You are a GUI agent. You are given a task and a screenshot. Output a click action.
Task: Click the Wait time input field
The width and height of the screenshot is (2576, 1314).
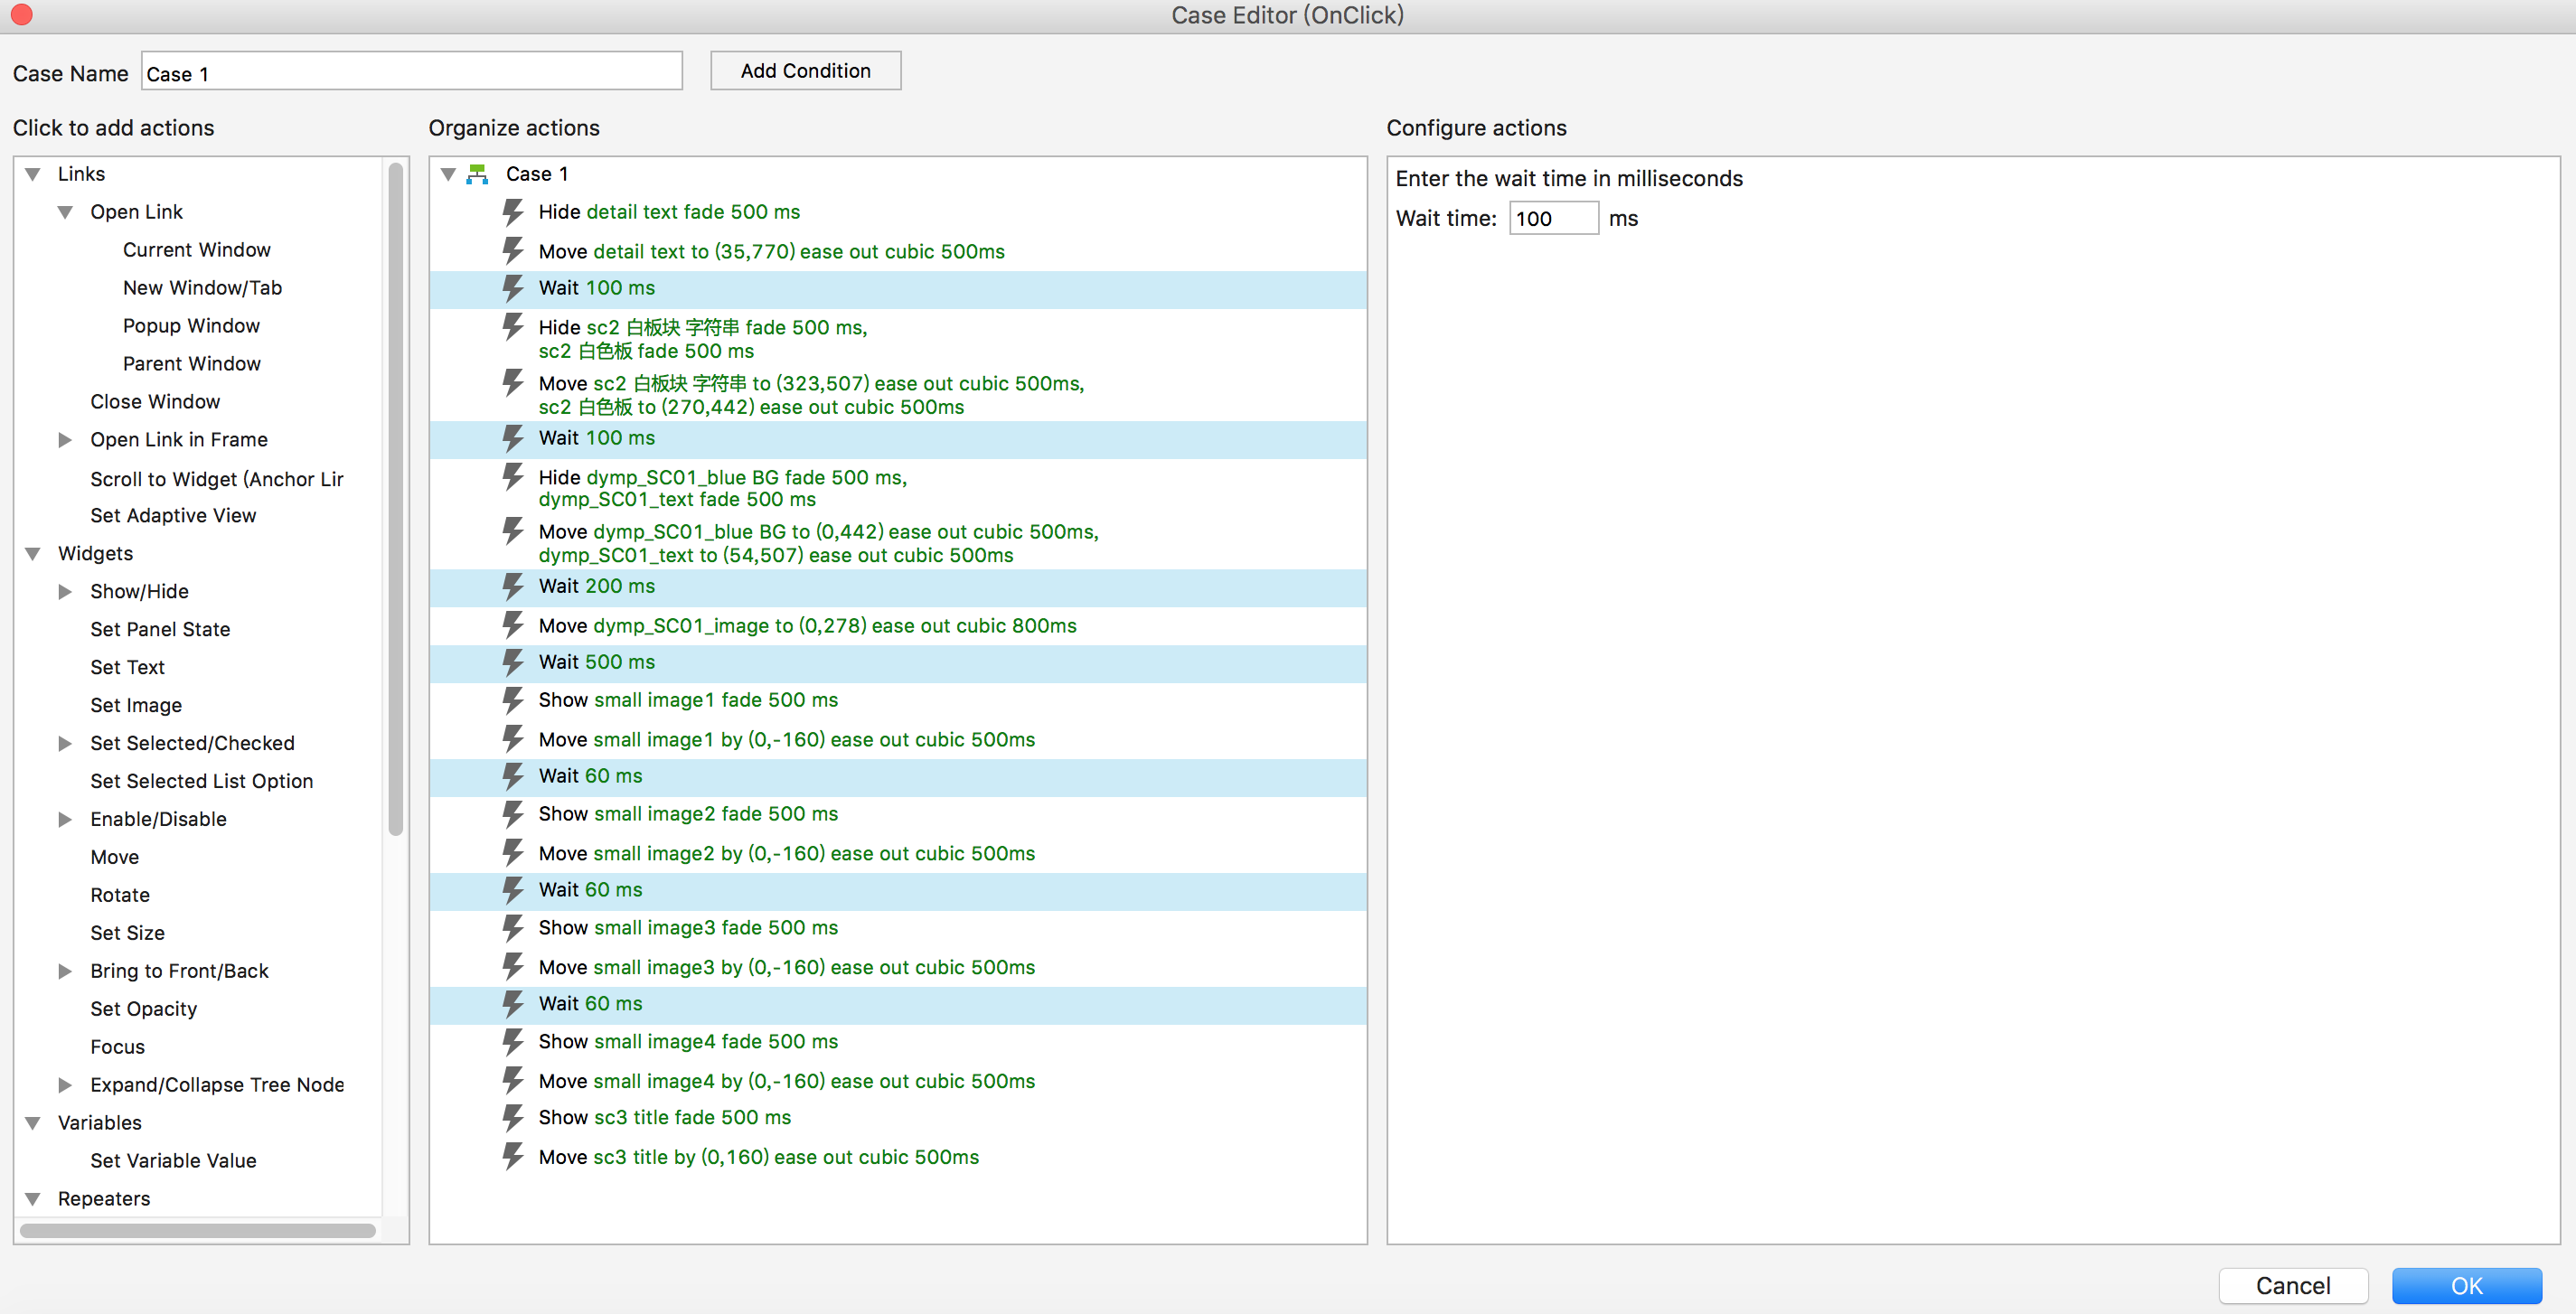coord(1552,219)
